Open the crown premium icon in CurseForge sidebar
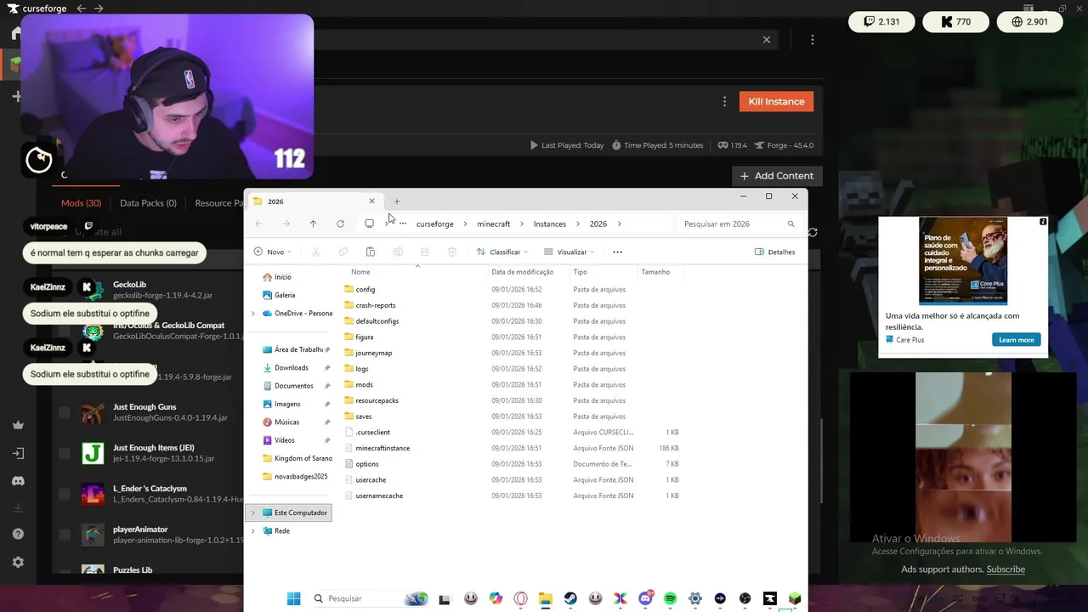 pos(18,425)
